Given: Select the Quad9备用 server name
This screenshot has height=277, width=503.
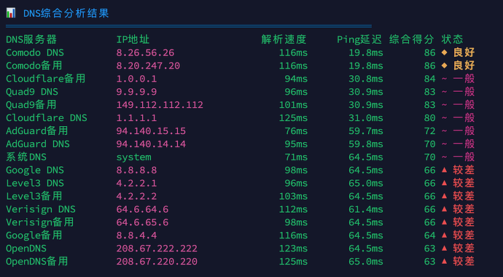Looking at the screenshot, I should 31,105.
